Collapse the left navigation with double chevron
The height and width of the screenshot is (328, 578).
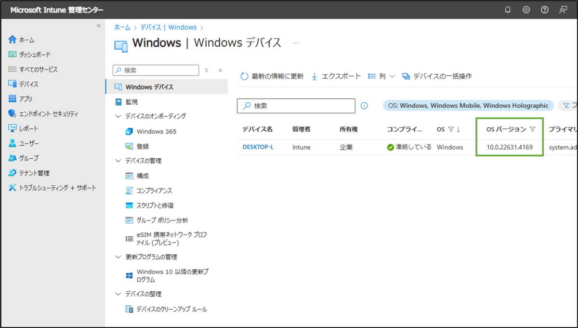pos(99,25)
